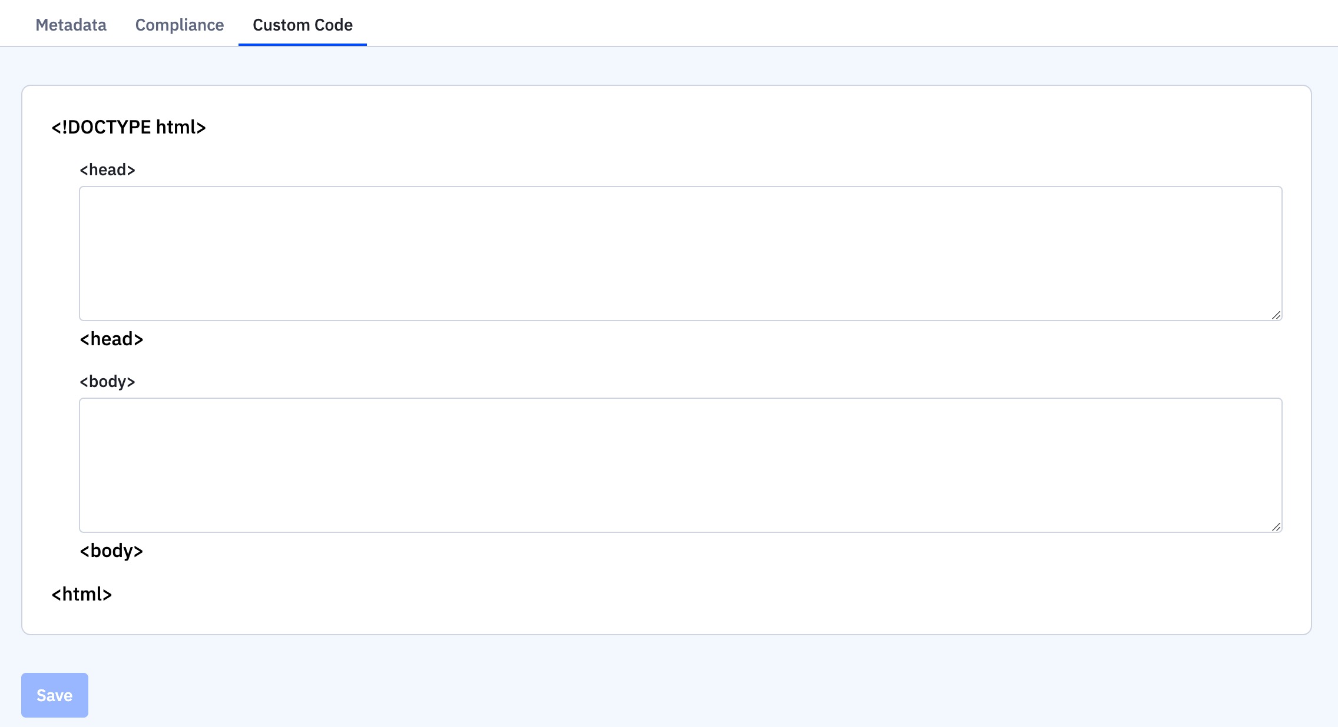Click the <html> text near panel bottom

[x=81, y=595]
